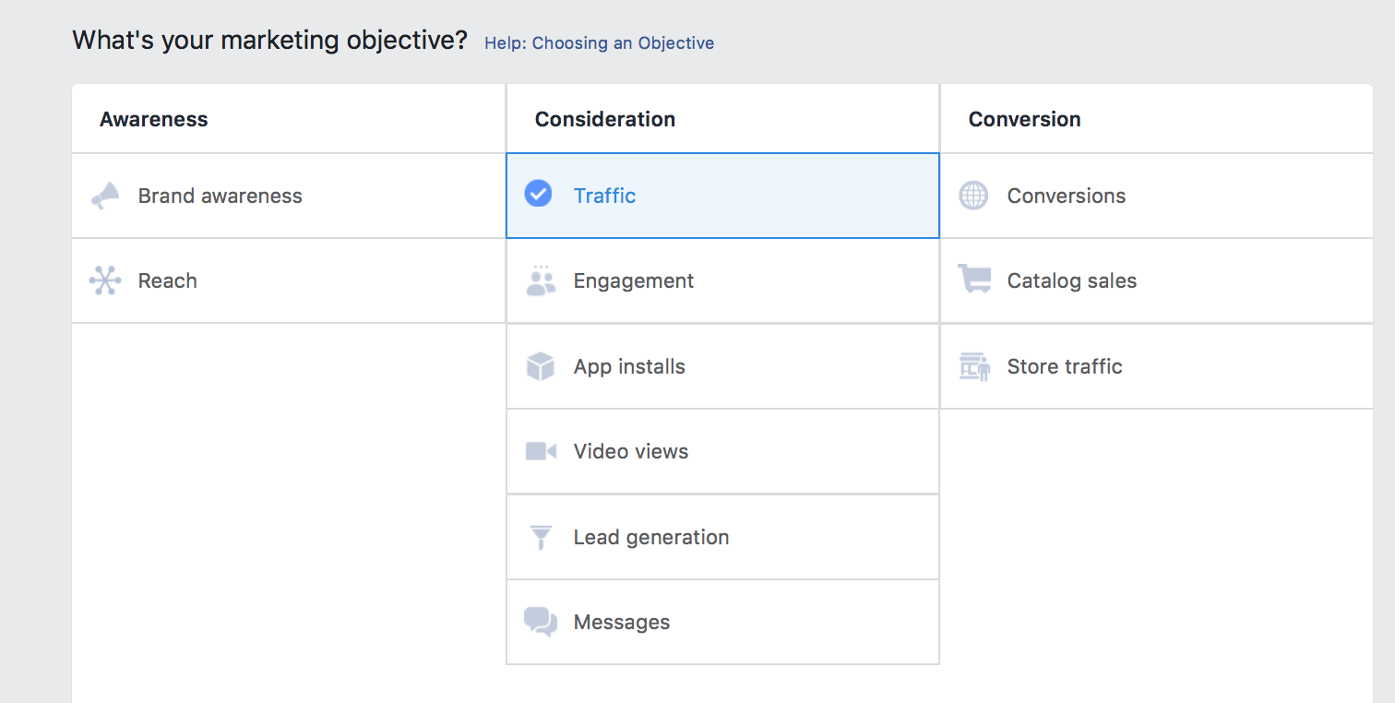Click the Consideration column header

pyautogui.click(x=604, y=119)
